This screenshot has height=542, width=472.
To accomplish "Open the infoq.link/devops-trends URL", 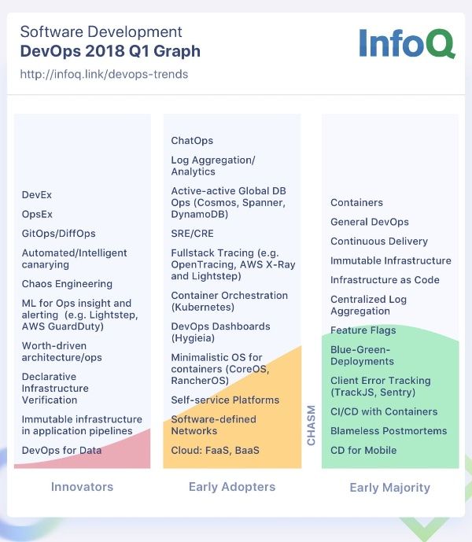I will coord(104,74).
